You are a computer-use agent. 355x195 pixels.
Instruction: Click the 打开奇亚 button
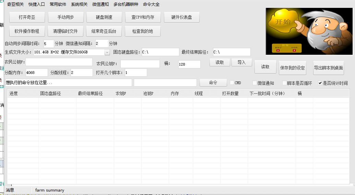(x=27, y=17)
